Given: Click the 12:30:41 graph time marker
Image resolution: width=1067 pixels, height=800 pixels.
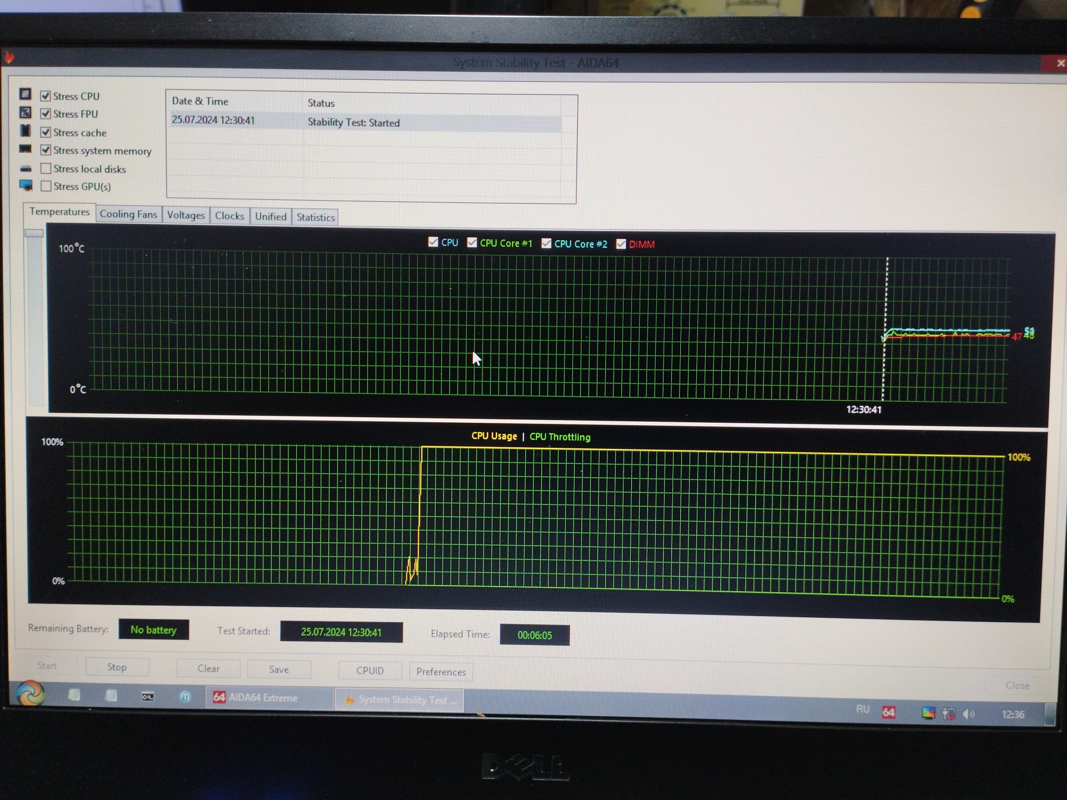Looking at the screenshot, I should (x=864, y=409).
